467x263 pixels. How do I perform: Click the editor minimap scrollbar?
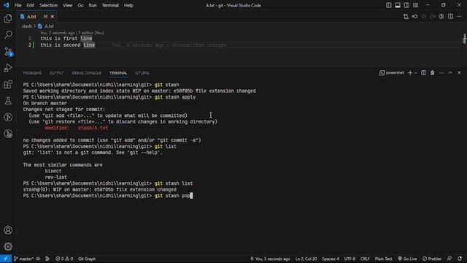[464, 39]
